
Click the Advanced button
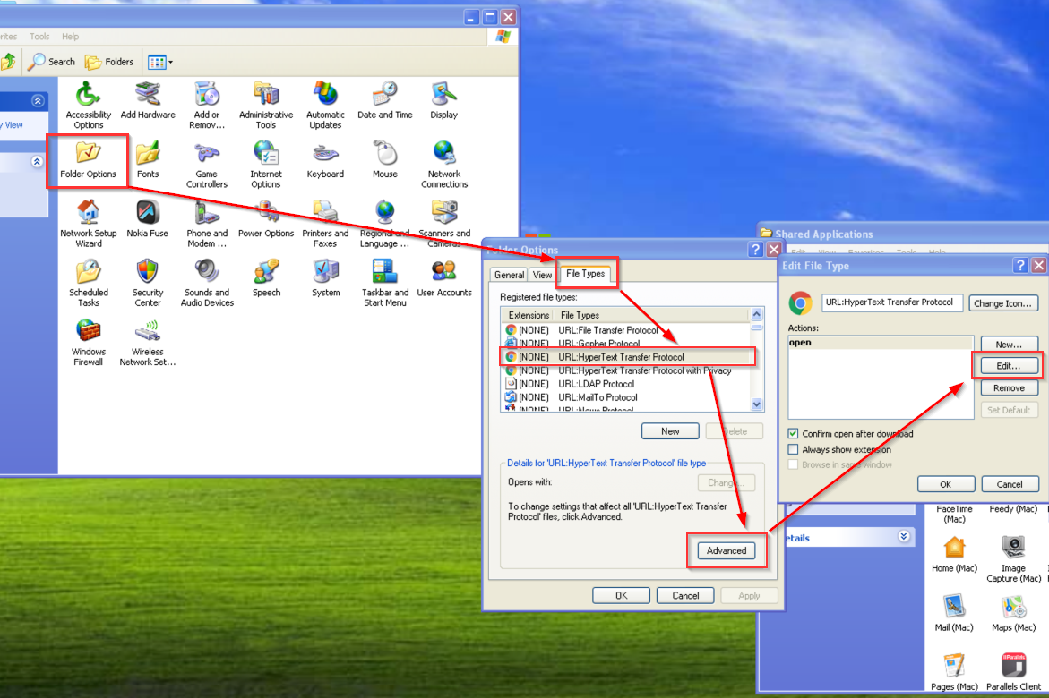(727, 550)
